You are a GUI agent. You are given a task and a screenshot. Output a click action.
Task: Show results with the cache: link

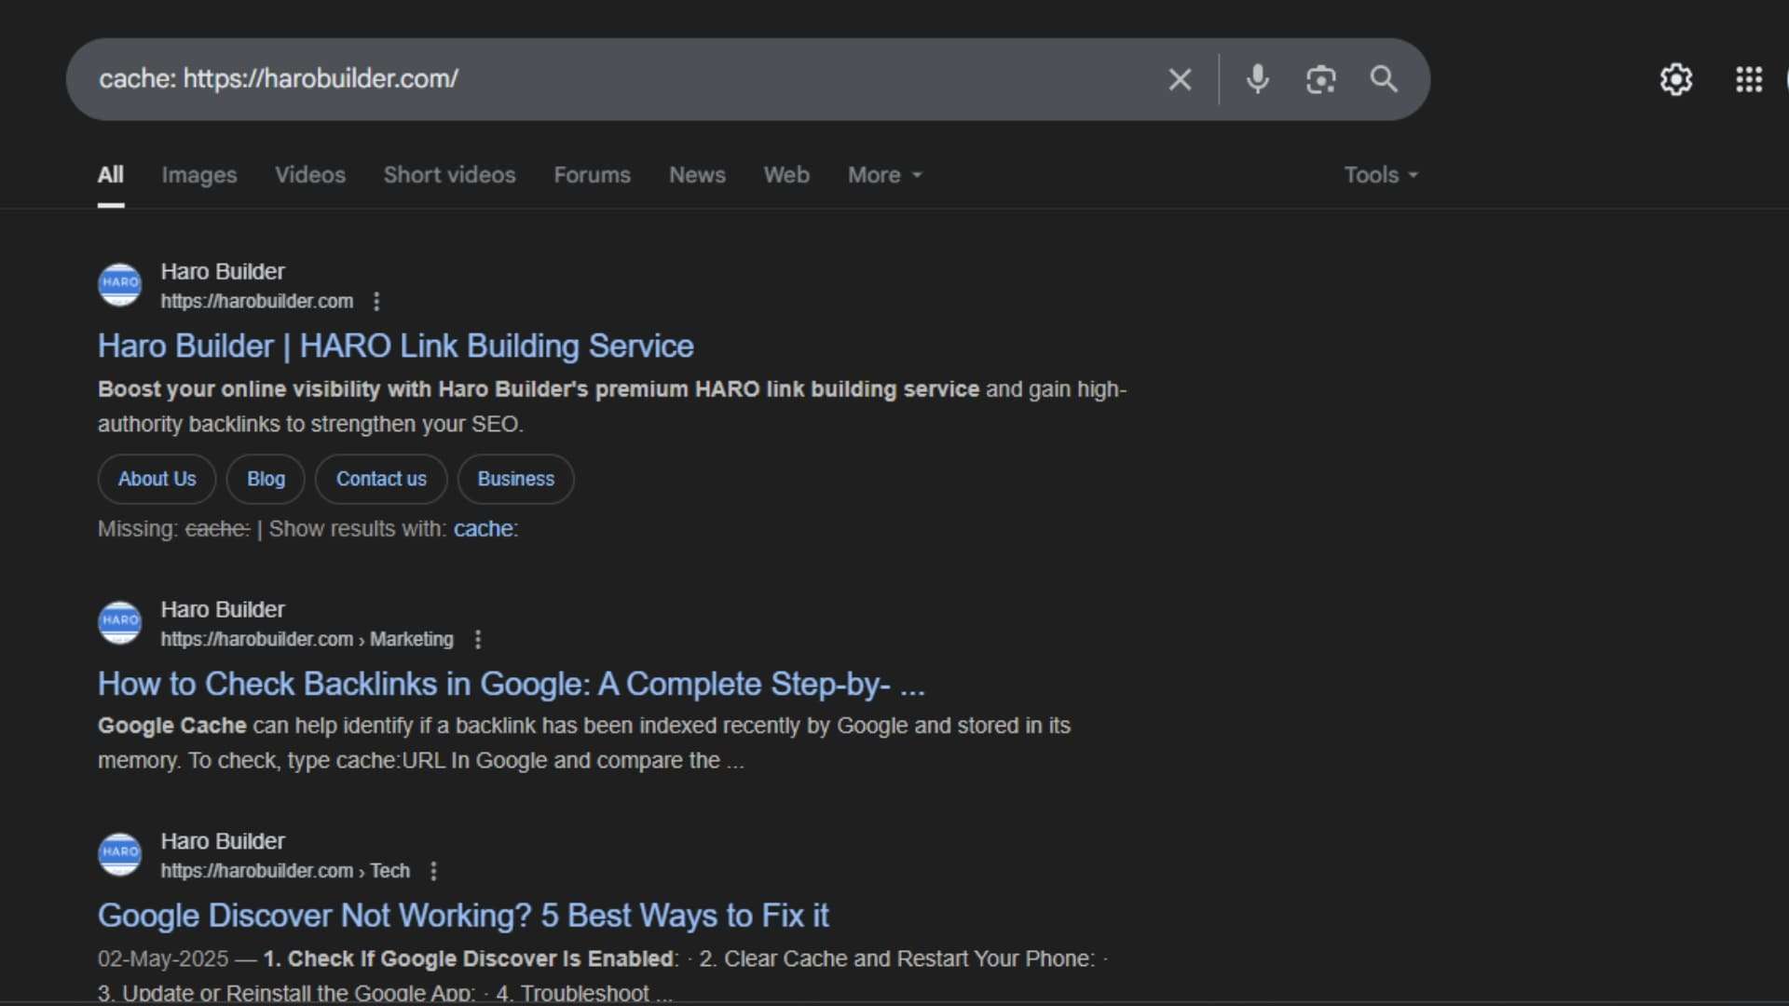[x=485, y=529]
